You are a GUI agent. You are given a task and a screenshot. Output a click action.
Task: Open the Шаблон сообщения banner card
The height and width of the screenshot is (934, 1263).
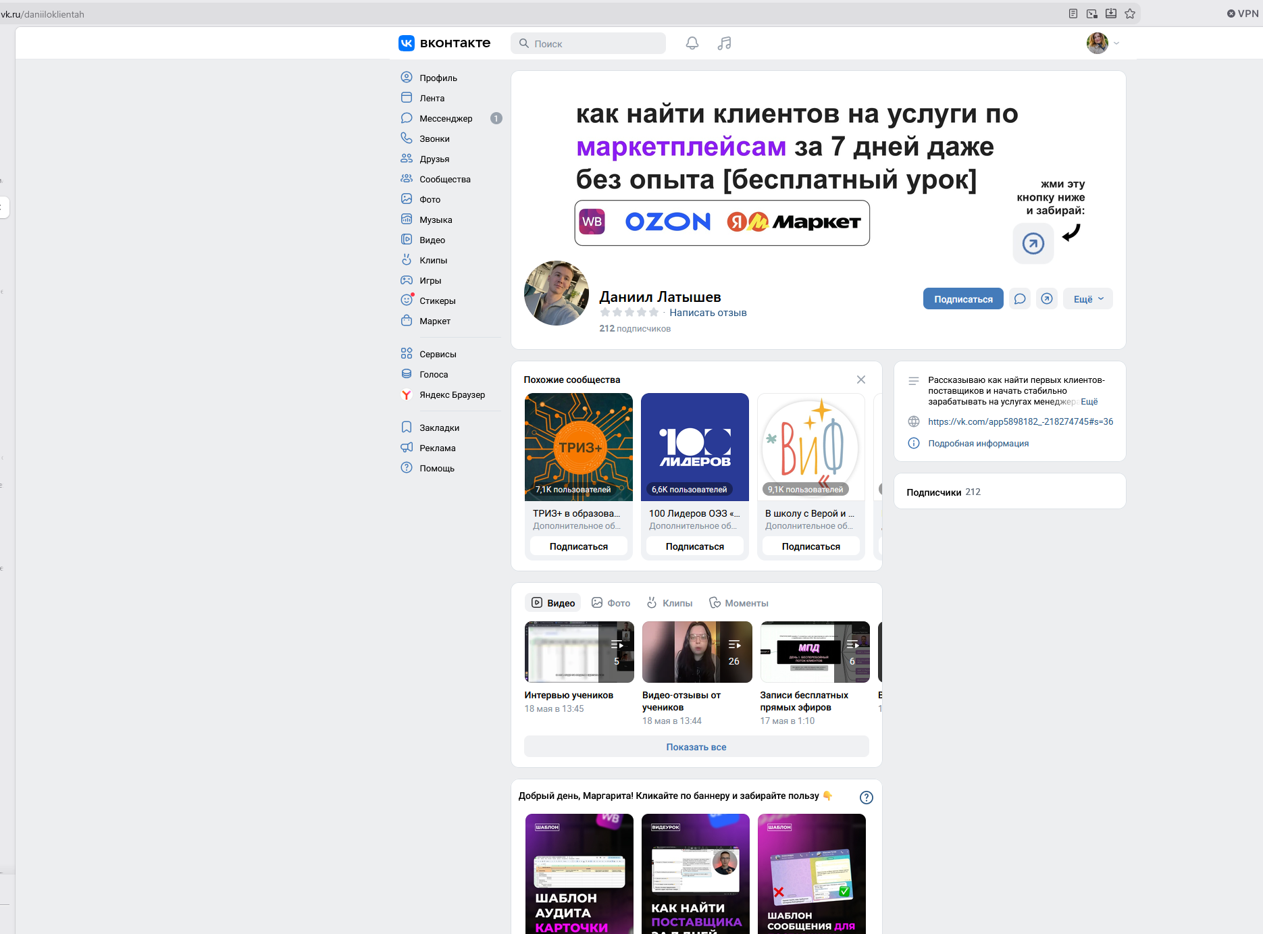pos(812,874)
